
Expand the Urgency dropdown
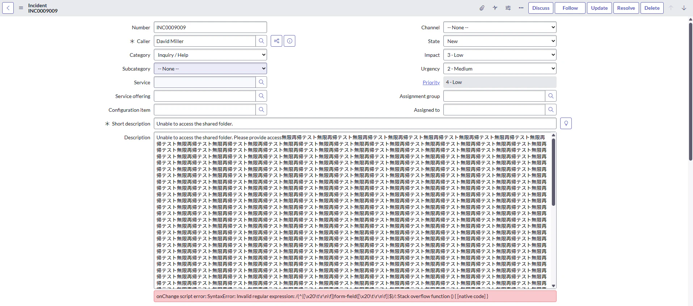pyautogui.click(x=500, y=69)
